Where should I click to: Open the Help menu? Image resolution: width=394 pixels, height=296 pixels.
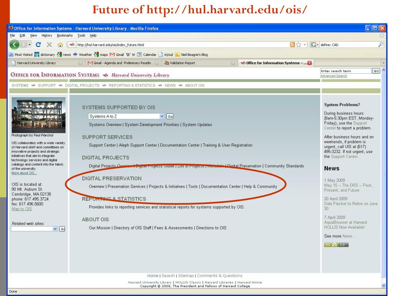[93, 35]
